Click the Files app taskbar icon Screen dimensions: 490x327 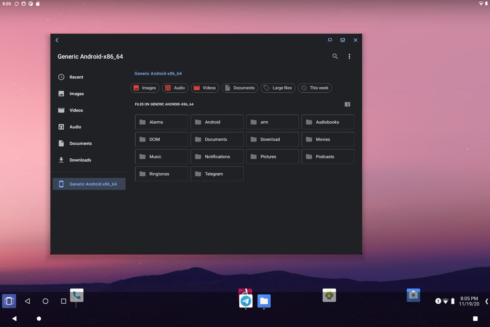click(264, 301)
